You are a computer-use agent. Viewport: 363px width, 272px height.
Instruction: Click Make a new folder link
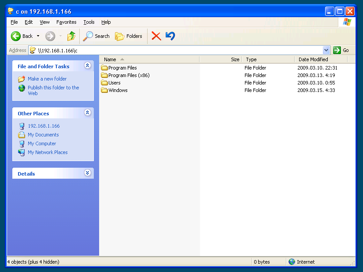click(47, 79)
